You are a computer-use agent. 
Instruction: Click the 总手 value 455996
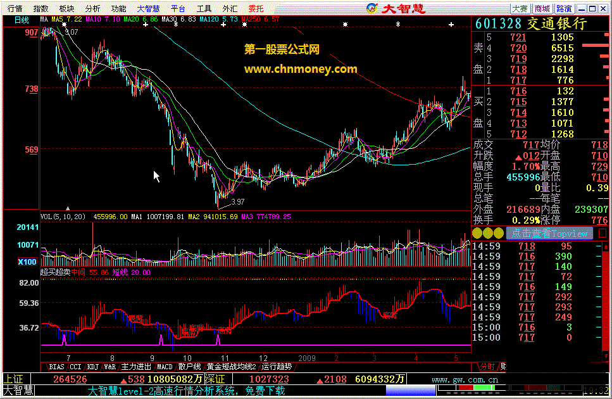[x=523, y=177]
